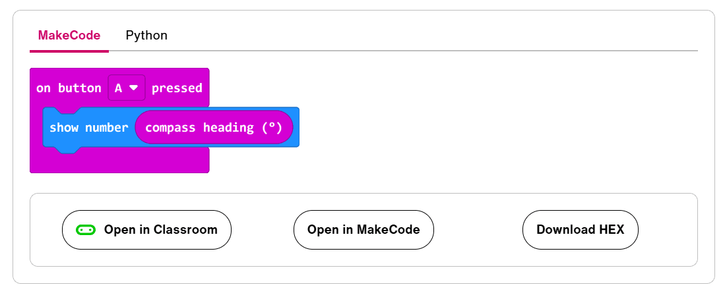This screenshot has height=297, width=725.
Task: Click the "pressed" label on the event block
Action: (177, 88)
